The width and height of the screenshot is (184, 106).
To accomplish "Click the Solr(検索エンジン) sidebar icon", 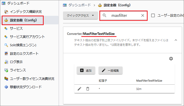I will point(6,45).
